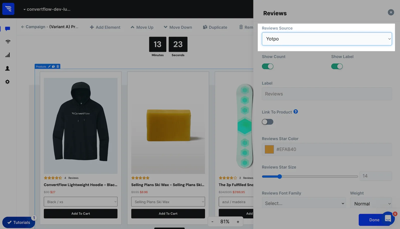The width and height of the screenshot is (400, 229).
Task: Open the Tutorials button
Action: (19, 222)
